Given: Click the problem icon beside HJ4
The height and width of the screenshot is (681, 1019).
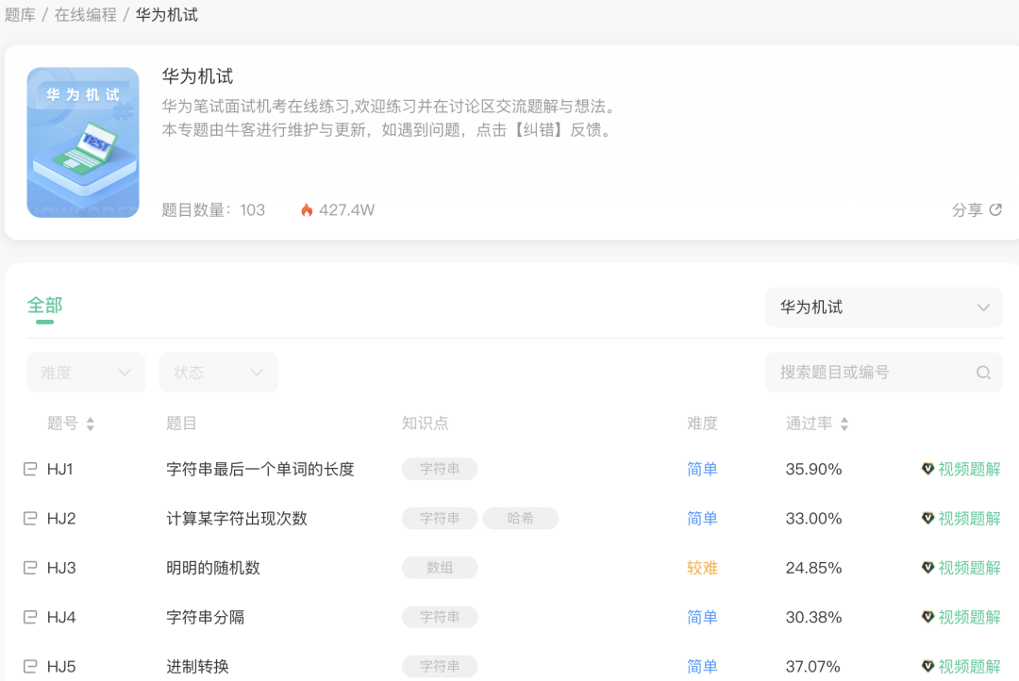Looking at the screenshot, I should (30, 617).
